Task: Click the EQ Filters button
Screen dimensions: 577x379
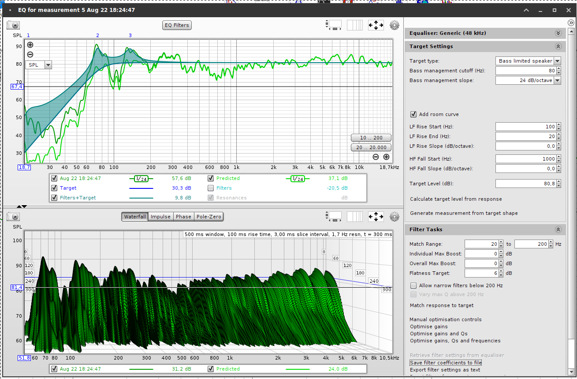Action: click(x=177, y=25)
